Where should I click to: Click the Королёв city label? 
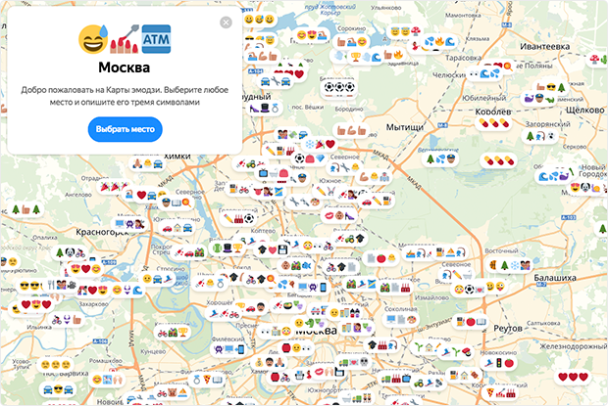coord(493,112)
